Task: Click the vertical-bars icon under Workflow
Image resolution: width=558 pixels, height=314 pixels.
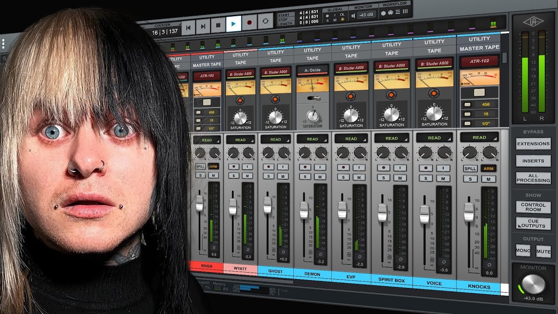Action: 405,12
